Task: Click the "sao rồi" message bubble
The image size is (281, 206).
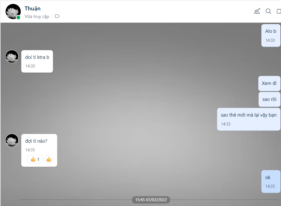Action: point(269,99)
